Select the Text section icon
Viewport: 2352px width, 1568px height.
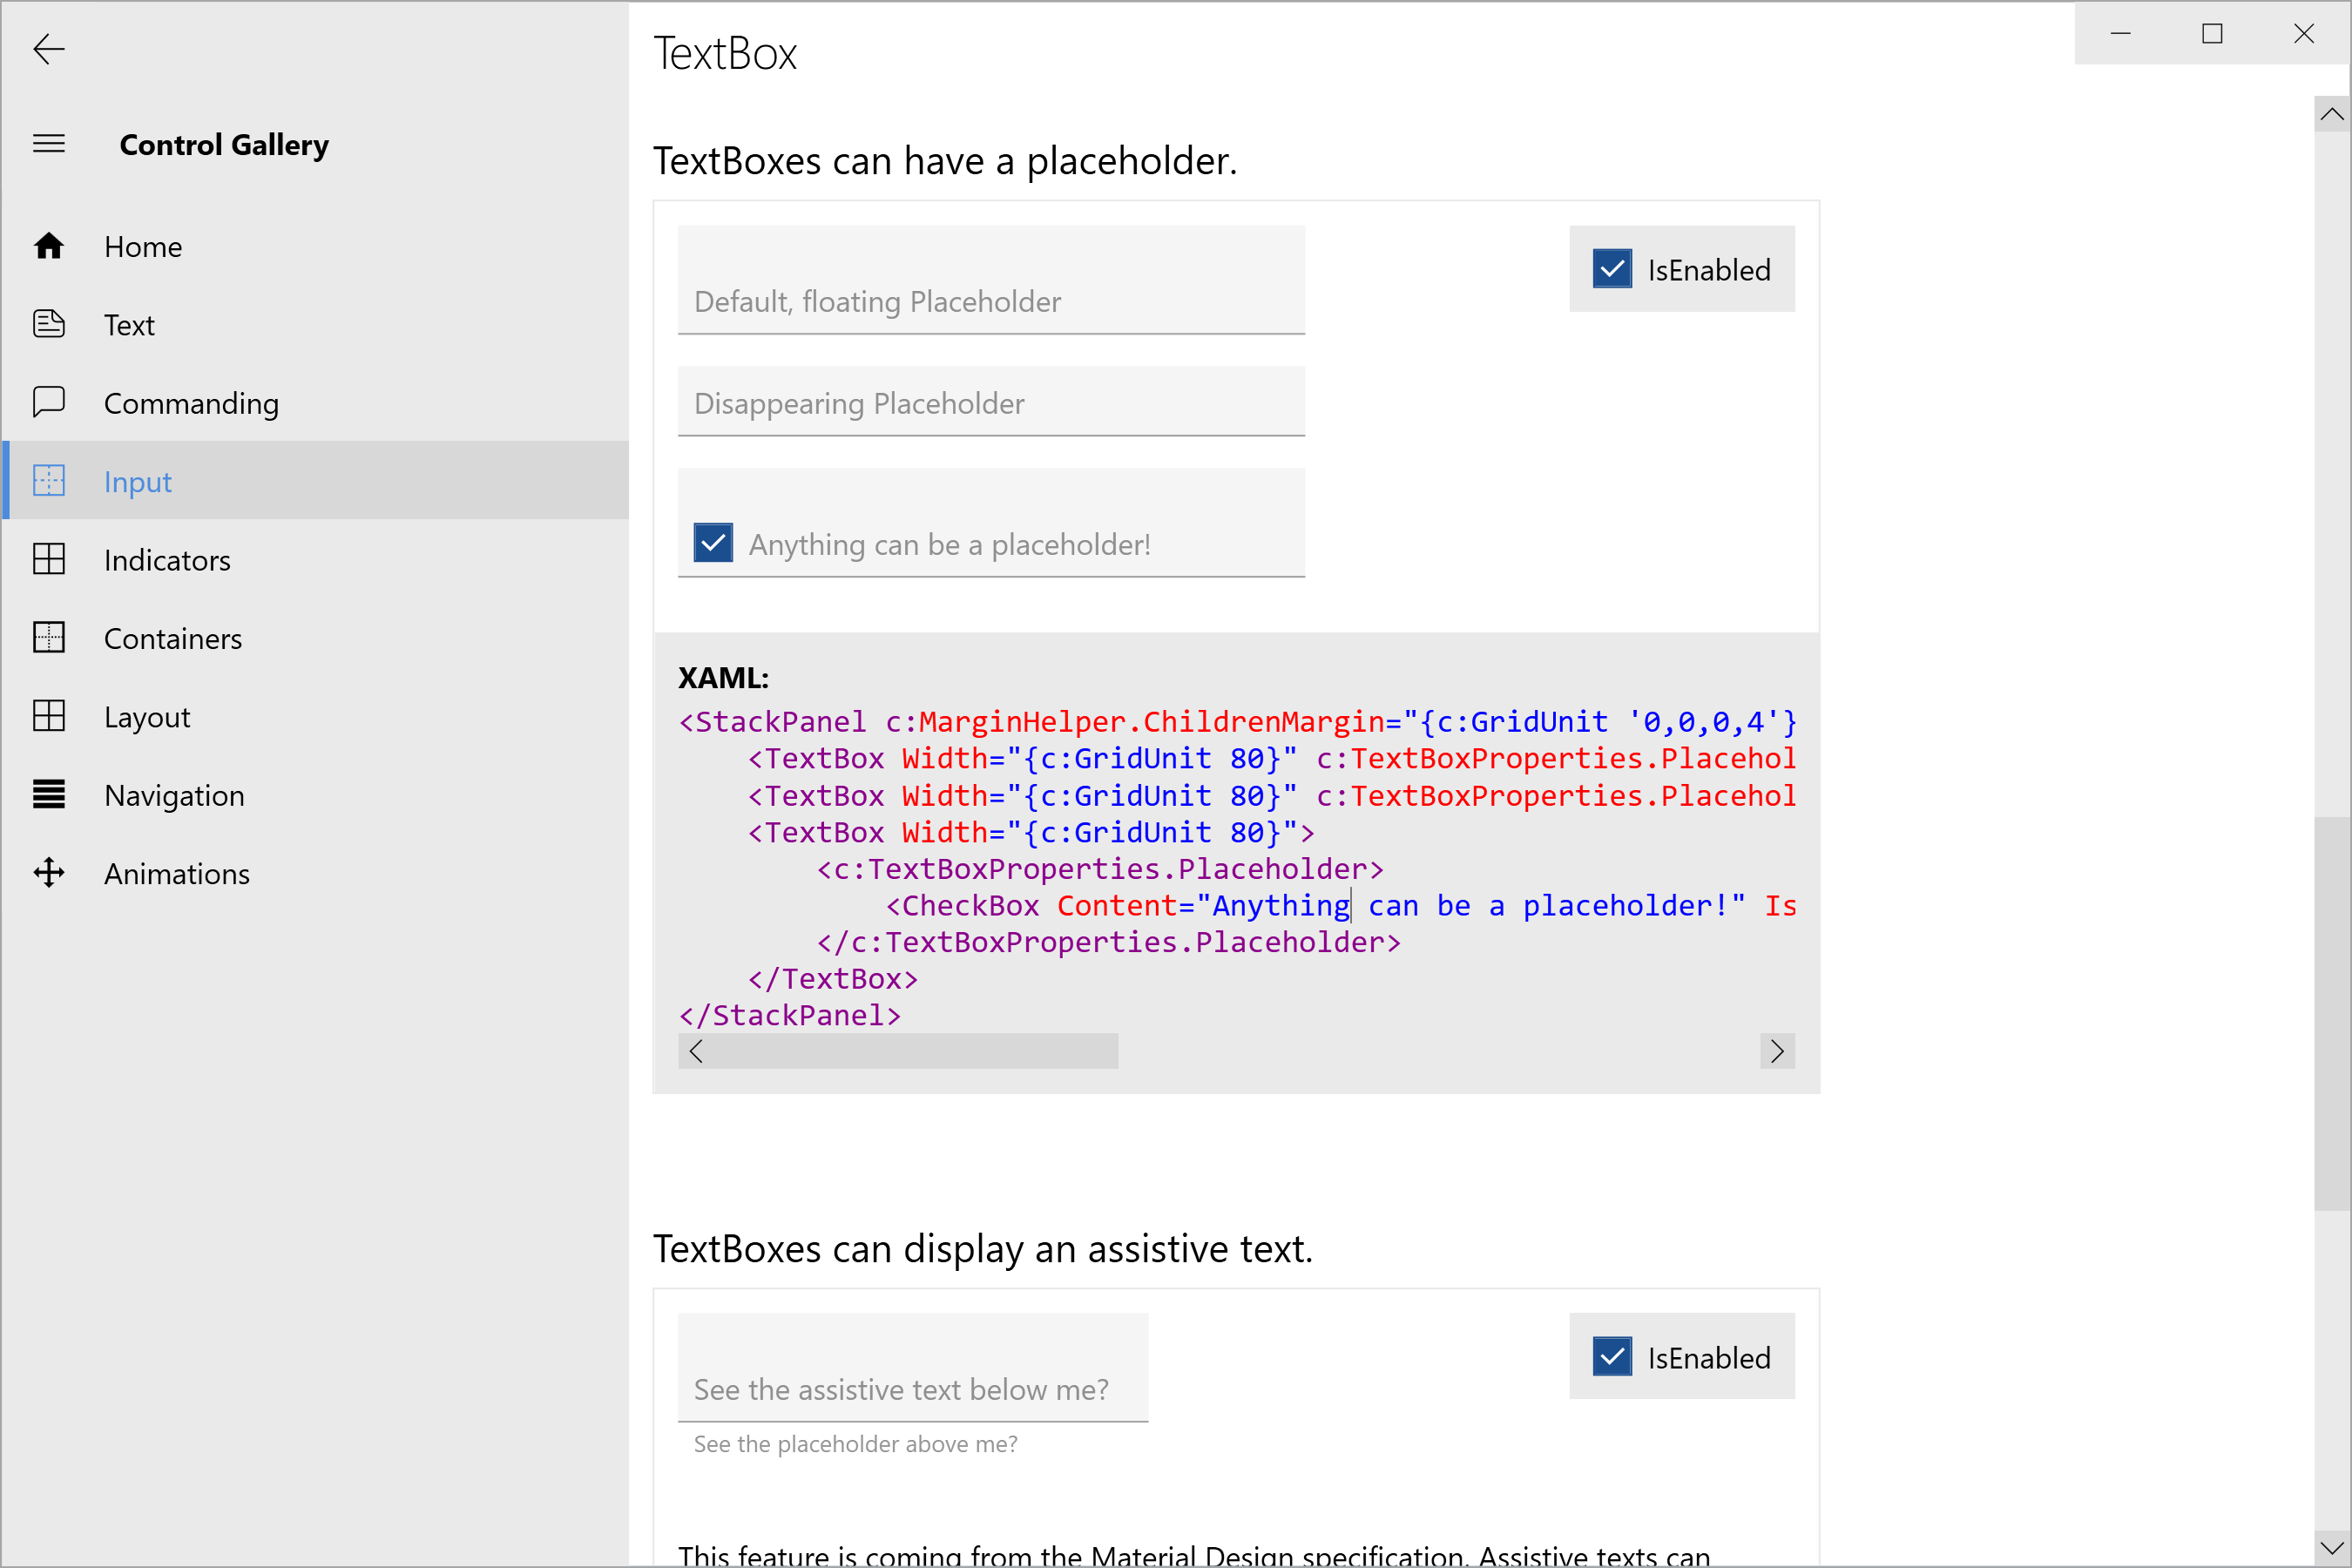click(x=47, y=324)
